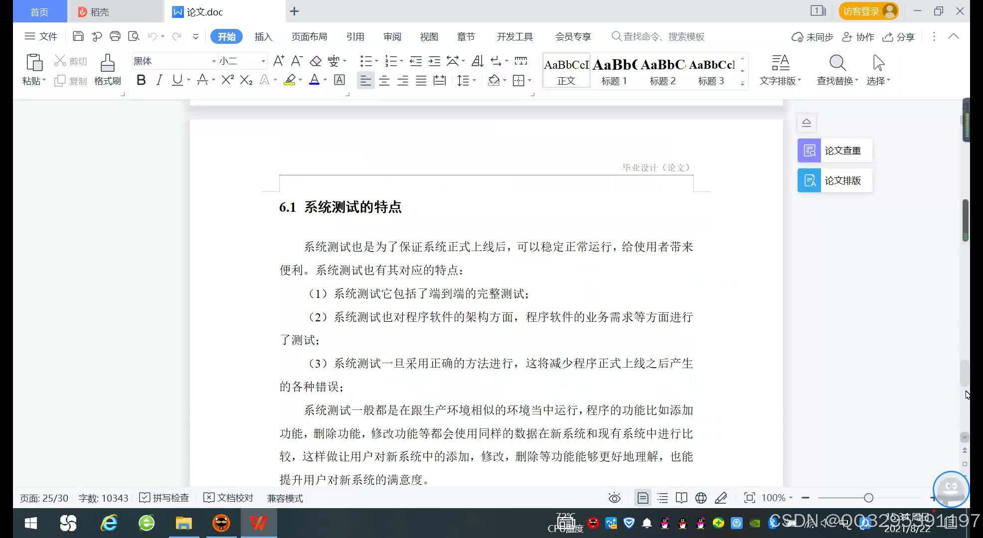This screenshot has width=983, height=538.
Task: Open a new document tab with plus
Action: point(294,11)
